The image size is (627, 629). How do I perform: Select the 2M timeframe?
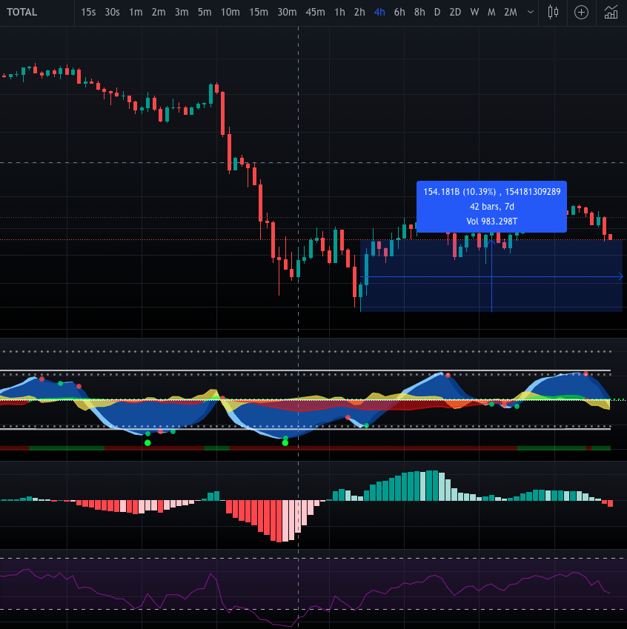[x=511, y=12]
